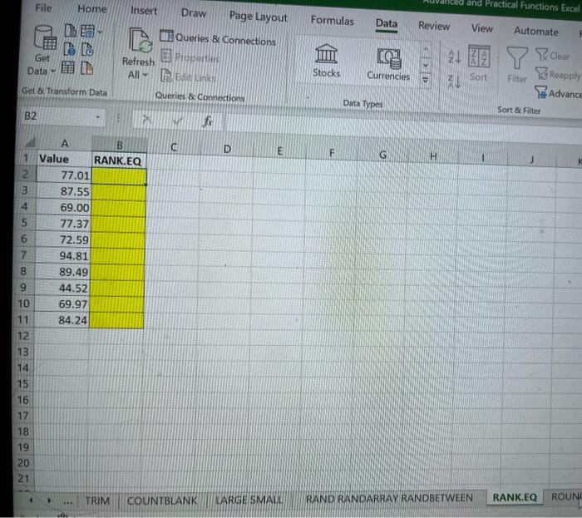Switch to the Review tab
Image resolution: width=582 pixels, height=518 pixels.
pos(434,26)
